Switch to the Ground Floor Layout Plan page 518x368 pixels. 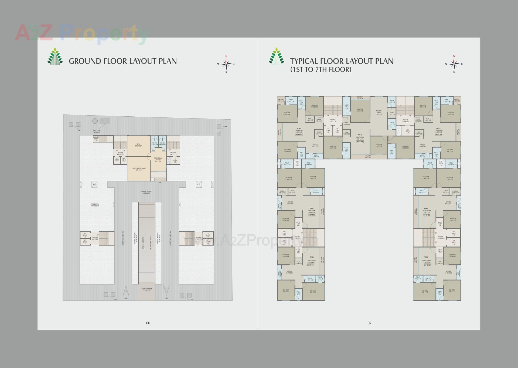[x=123, y=61]
